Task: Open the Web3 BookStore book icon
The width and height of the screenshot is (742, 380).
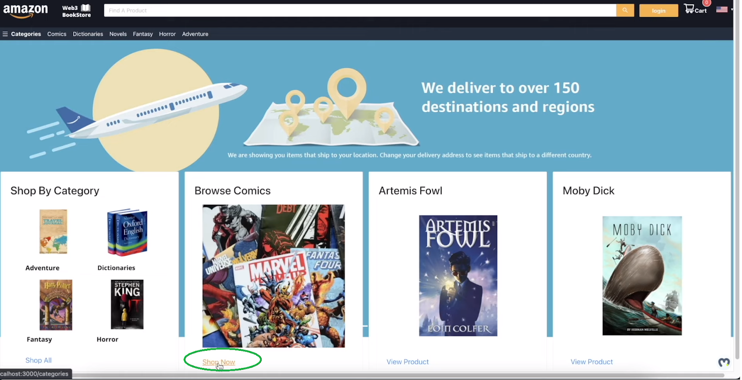Action: [x=86, y=8]
